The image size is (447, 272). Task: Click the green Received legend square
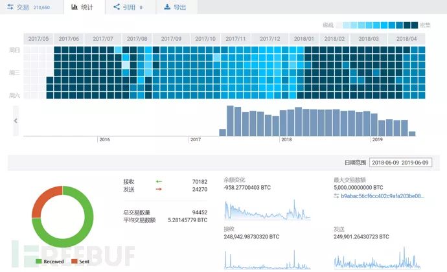click(x=39, y=261)
